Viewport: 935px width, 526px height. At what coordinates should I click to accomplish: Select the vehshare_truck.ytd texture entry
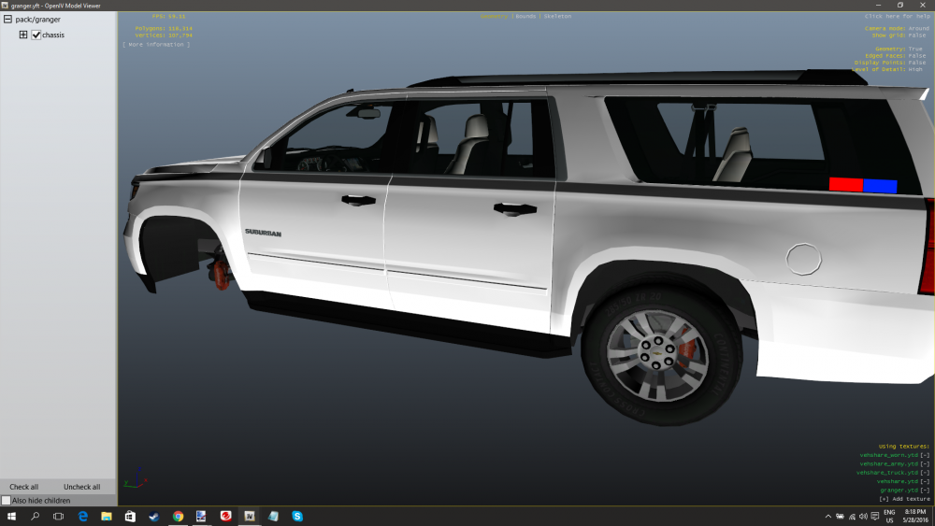coord(886,473)
